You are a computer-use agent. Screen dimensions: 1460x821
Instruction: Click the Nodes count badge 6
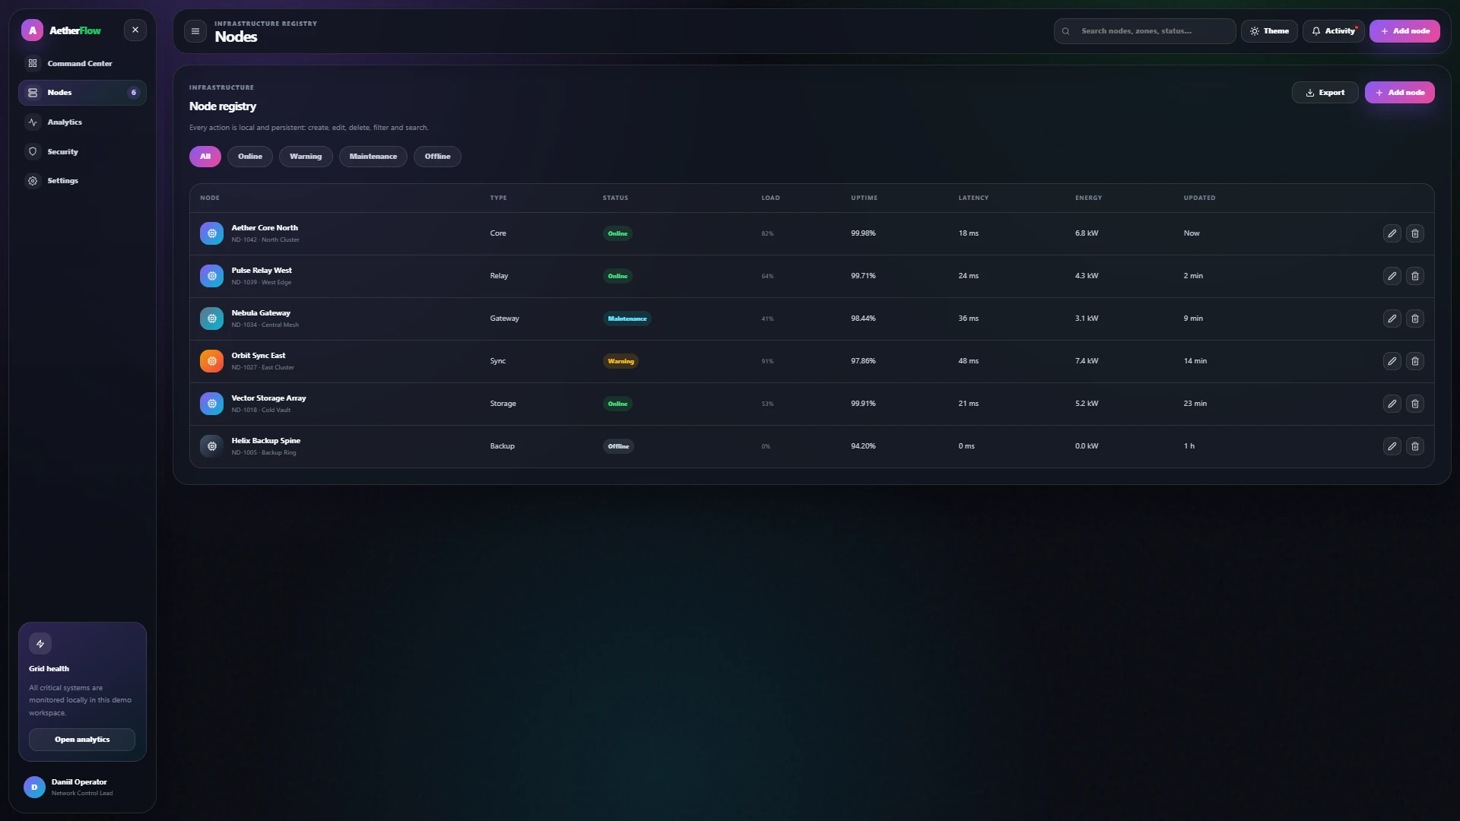point(134,93)
